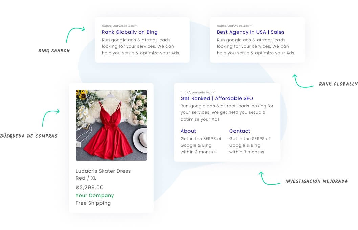Click the "RANK GLOBALLY" handwritten label
Image resolution: width=358 pixels, height=230 pixels.
pyautogui.click(x=338, y=84)
